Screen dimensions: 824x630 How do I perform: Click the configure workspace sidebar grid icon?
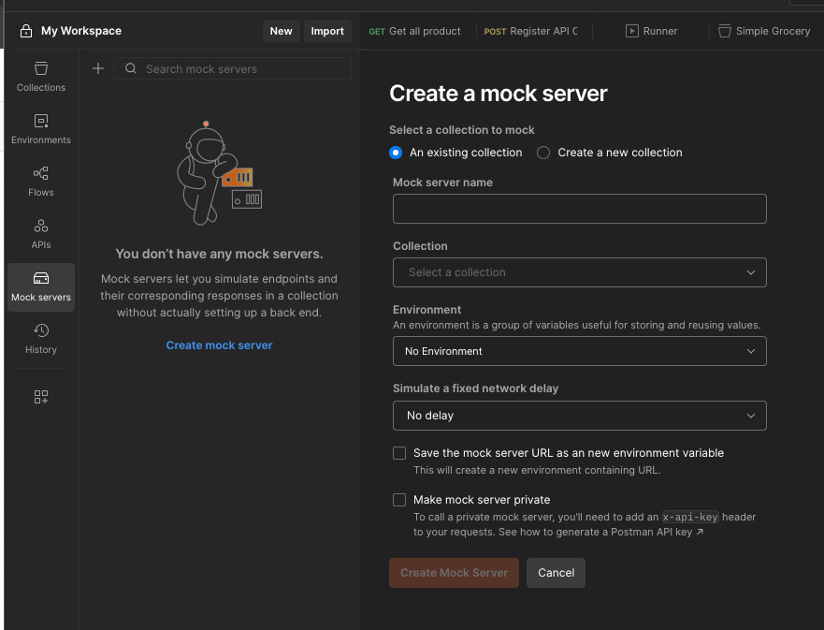point(41,397)
